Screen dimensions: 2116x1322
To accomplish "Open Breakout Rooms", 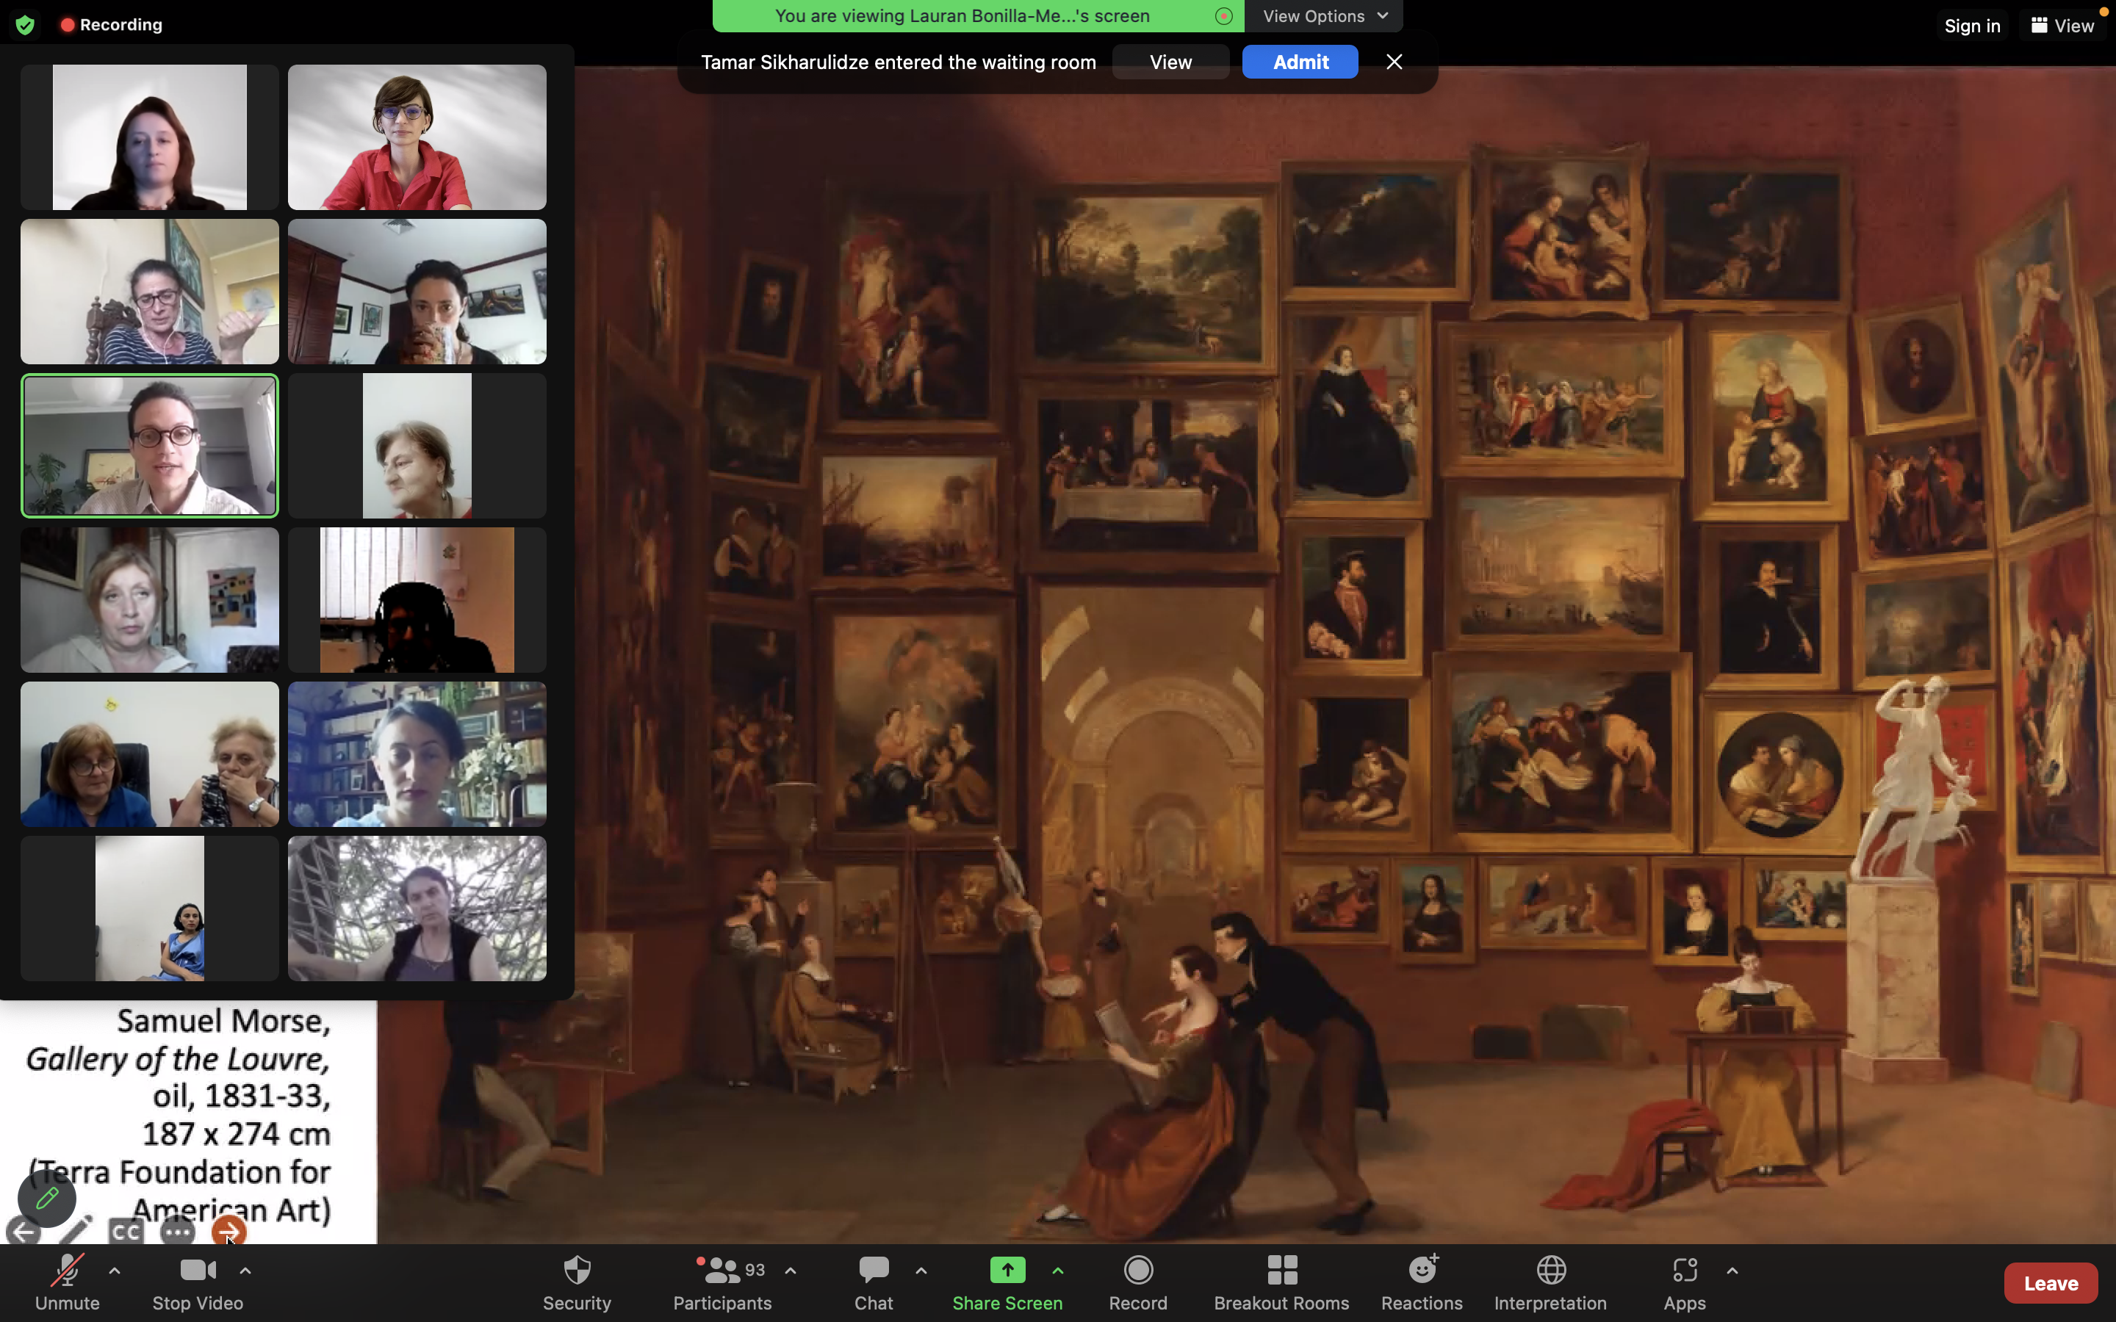I will [x=1280, y=1282].
